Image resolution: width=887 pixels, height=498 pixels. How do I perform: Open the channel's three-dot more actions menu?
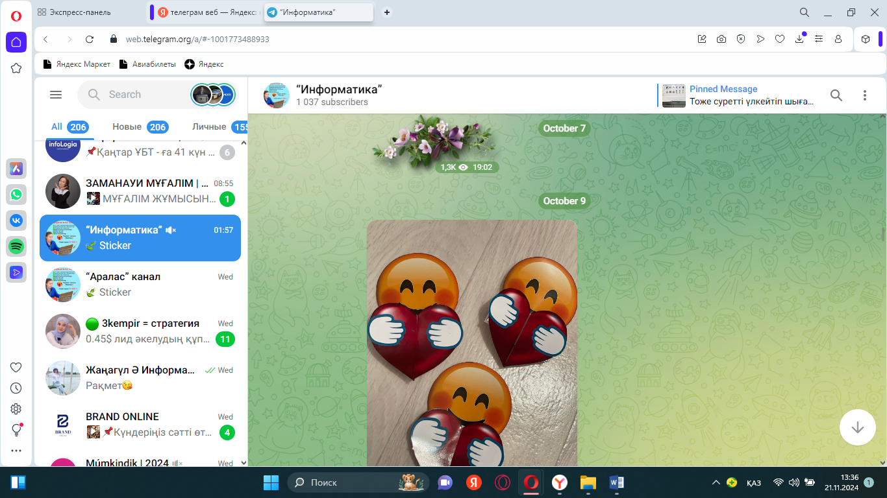(865, 95)
